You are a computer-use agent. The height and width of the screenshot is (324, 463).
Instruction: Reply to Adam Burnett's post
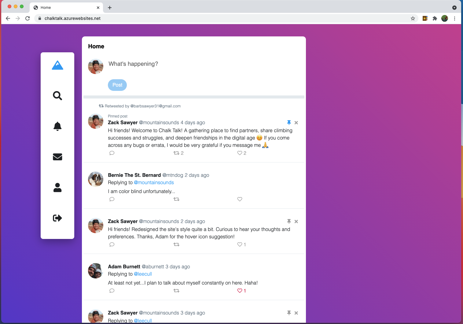pyautogui.click(x=112, y=291)
